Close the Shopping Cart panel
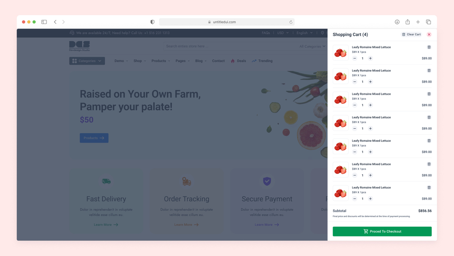 click(x=429, y=34)
